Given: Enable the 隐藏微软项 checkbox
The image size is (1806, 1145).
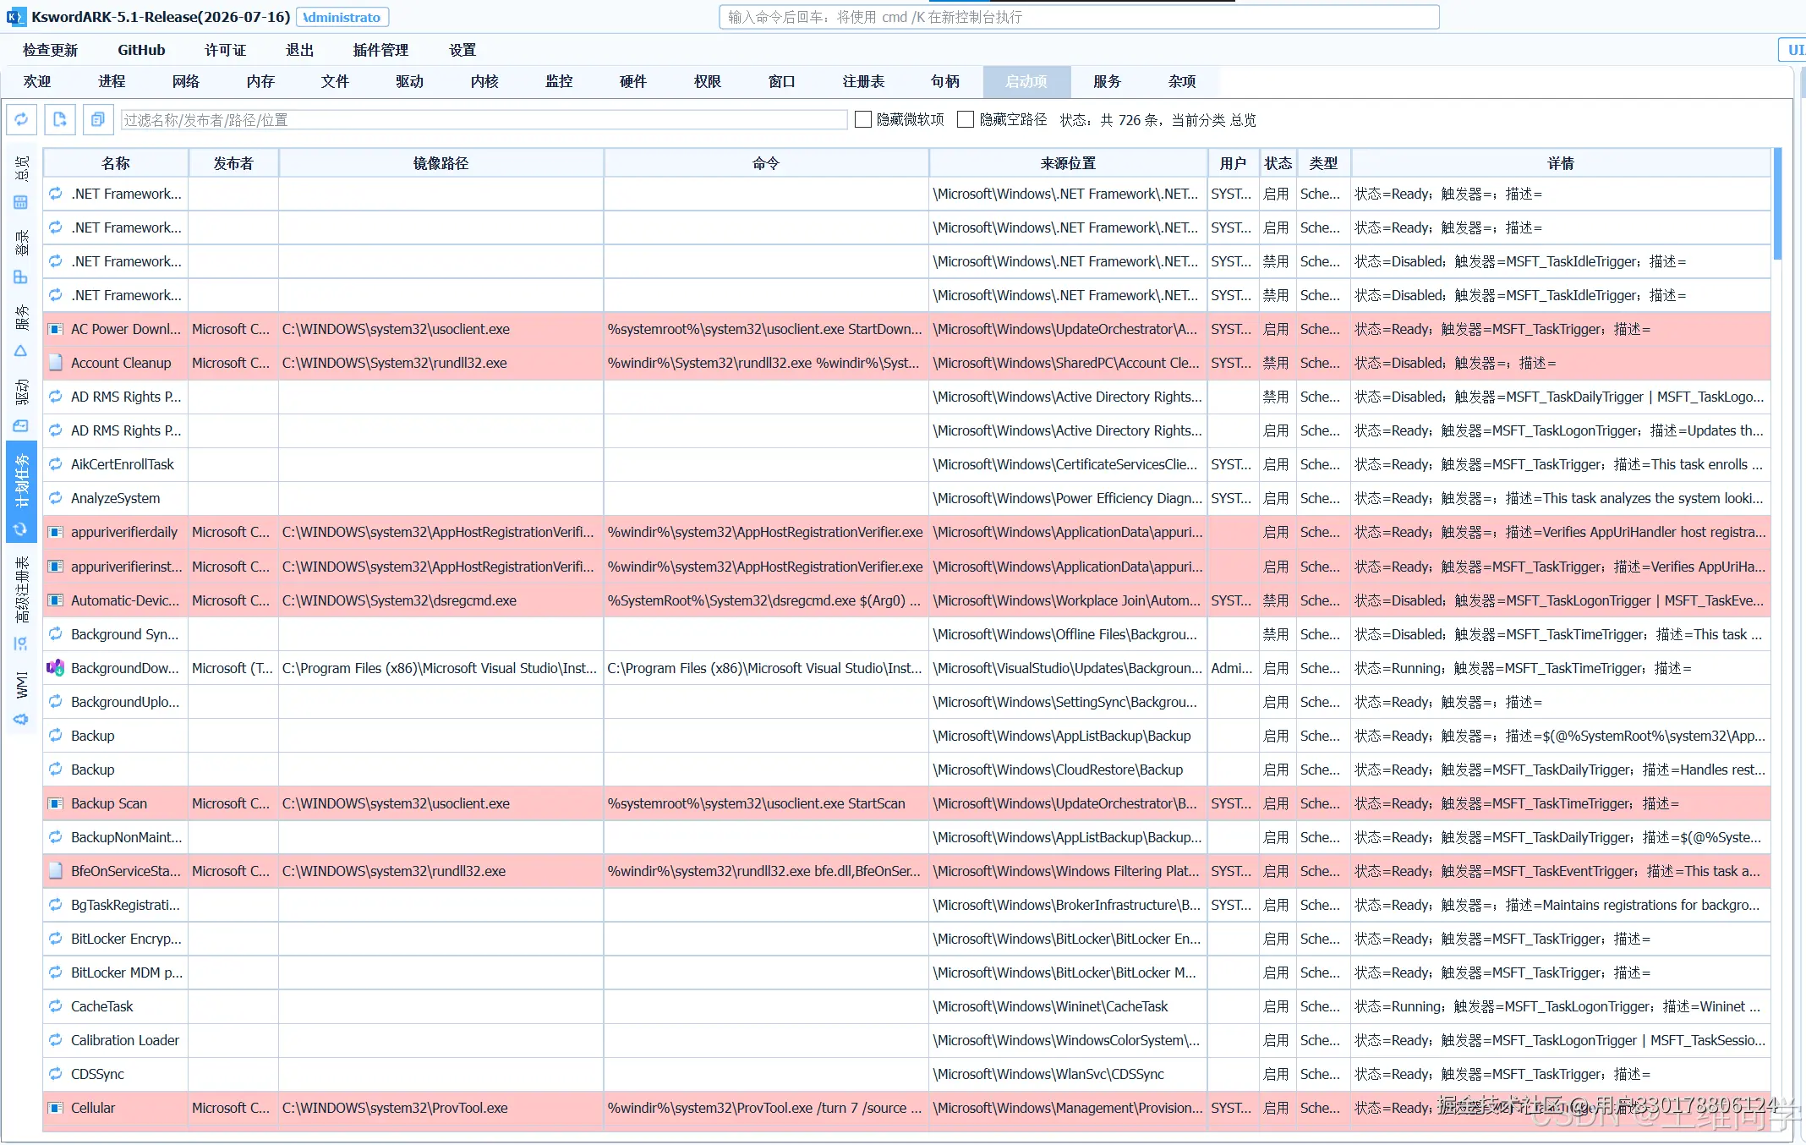Looking at the screenshot, I should [x=863, y=120].
